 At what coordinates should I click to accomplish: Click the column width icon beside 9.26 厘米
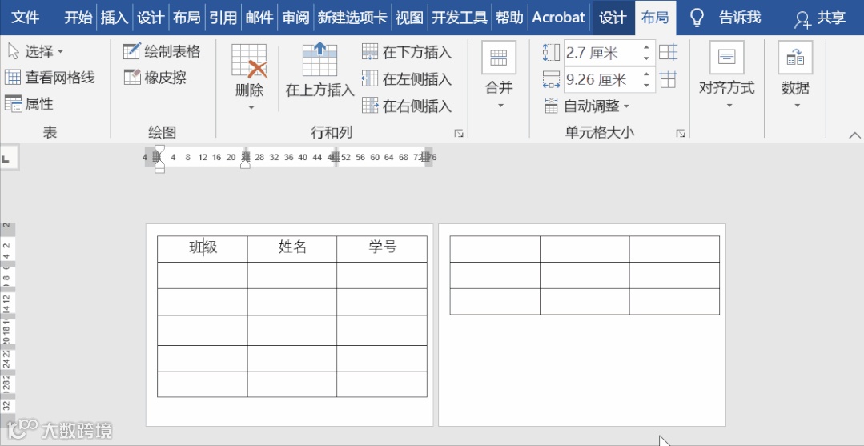[551, 80]
